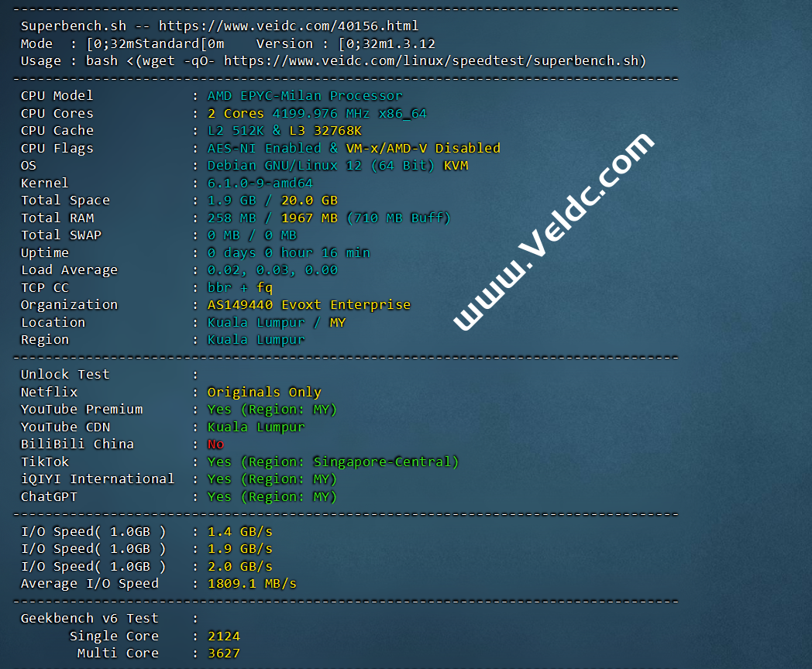Image resolution: width=812 pixels, height=669 pixels.
Task: Select the 'iQIYI International' label
Action: (x=98, y=479)
